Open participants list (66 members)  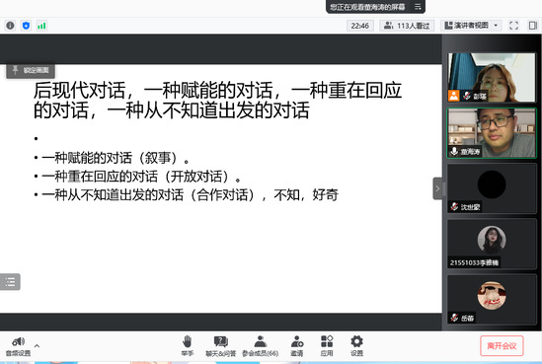coord(260,345)
